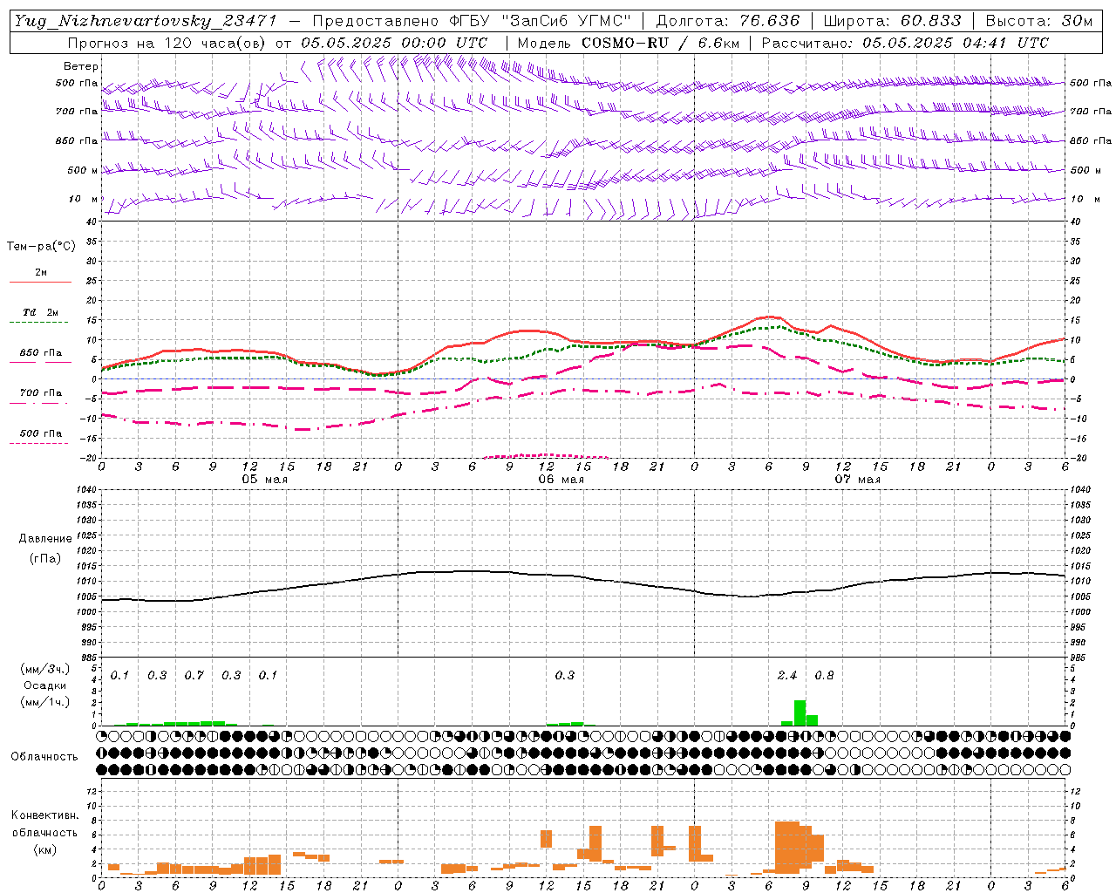Select the 0.8 precipitation value
Viewport: 1116px width, 893px height.
tap(824, 676)
